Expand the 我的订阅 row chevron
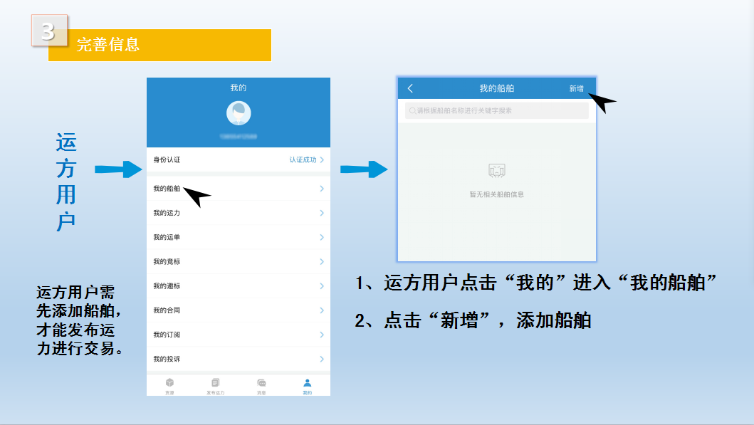This screenshot has width=754, height=425. pyautogui.click(x=322, y=335)
